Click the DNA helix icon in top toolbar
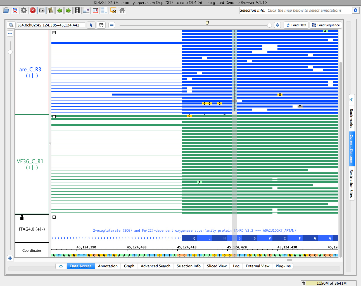Image resolution: width=361 pixels, height=286 pixels. [x=15, y=11]
